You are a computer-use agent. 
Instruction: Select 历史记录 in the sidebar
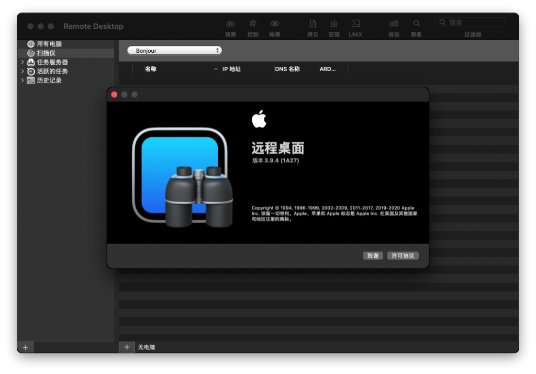coord(65,80)
